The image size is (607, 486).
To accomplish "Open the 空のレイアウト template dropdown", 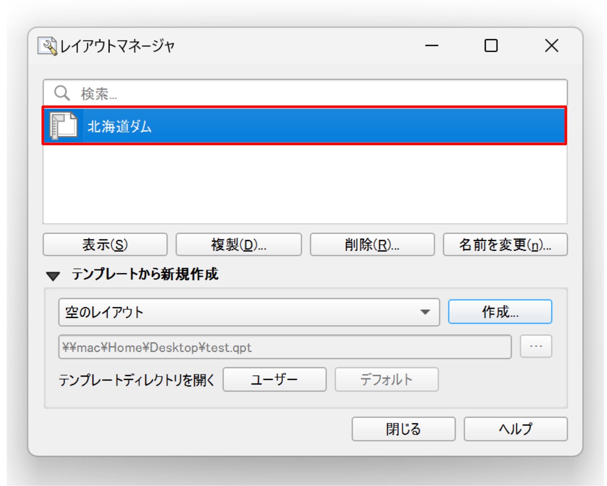I will (x=249, y=312).
